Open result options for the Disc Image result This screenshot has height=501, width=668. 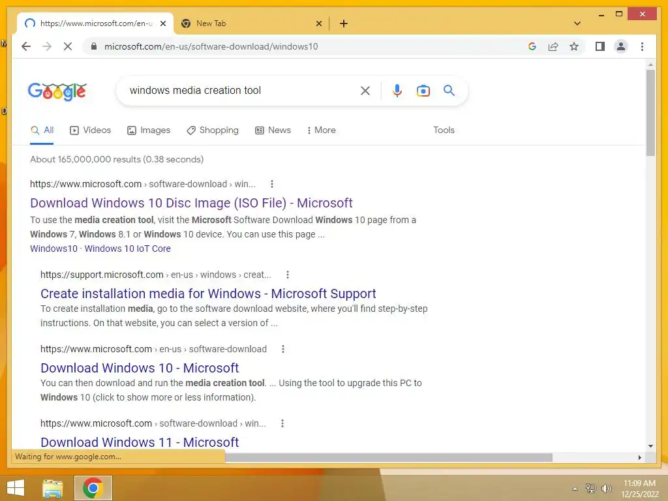coord(272,184)
